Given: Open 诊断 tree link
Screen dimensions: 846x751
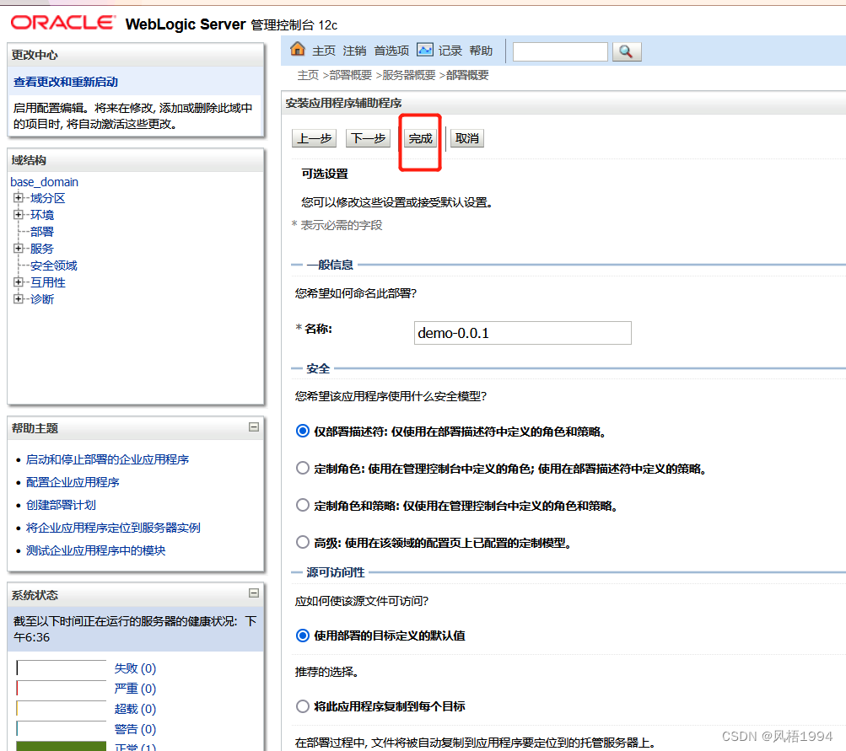Looking at the screenshot, I should 42,298.
